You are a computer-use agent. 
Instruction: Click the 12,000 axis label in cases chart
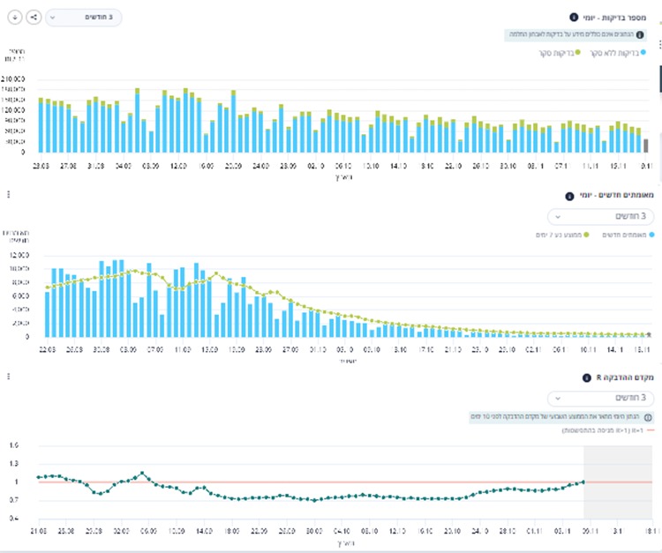(x=19, y=255)
